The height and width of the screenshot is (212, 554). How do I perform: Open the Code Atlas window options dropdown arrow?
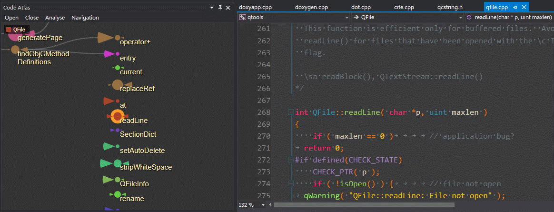pos(212,7)
